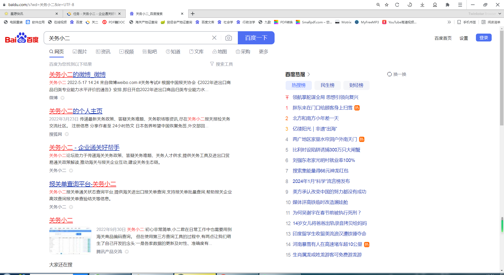
Task: Open hot search 胖东来在门口给顾客身上扫雪
Action: tap(323, 108)
